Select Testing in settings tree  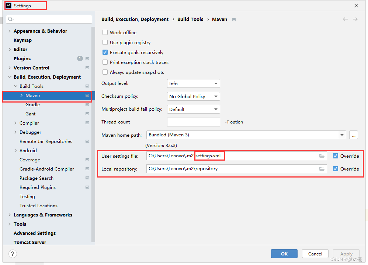point(27,197)
